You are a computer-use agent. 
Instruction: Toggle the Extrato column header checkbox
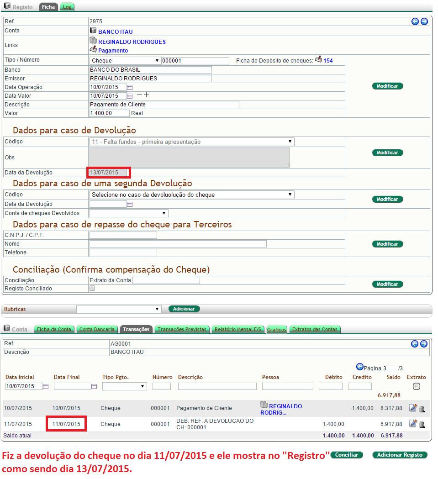pyautogui.click(x=416, y=386)
